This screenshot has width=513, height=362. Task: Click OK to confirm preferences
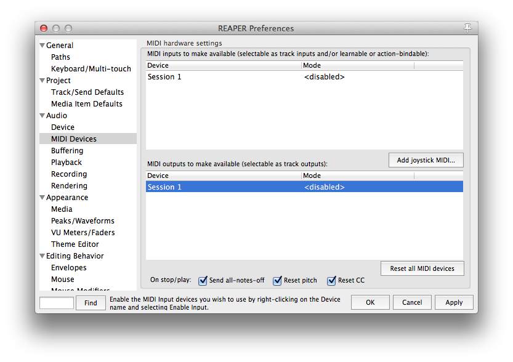coord(370,302)
